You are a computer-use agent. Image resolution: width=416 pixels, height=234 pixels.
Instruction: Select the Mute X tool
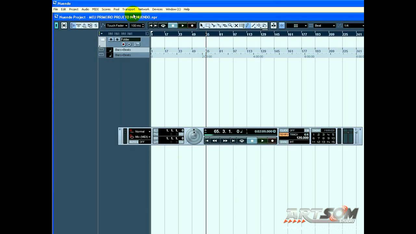tap(236, 25)
